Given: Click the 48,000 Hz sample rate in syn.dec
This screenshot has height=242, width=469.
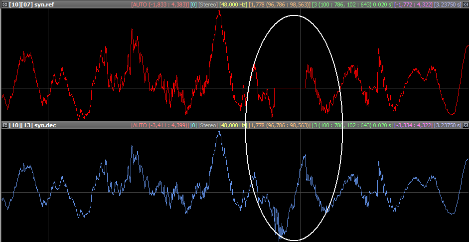Looking at the screenshot, I should [233, 125].
